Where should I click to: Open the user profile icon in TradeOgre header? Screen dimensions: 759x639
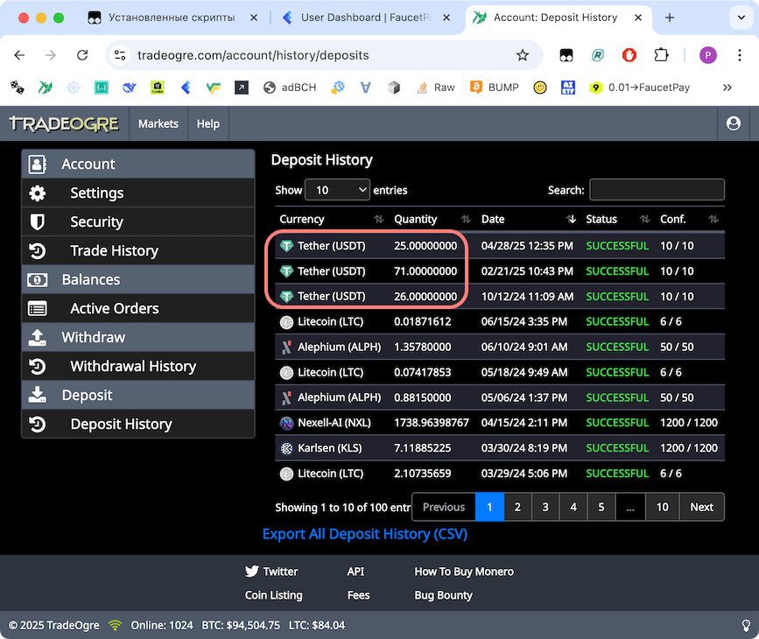(734, 123)
